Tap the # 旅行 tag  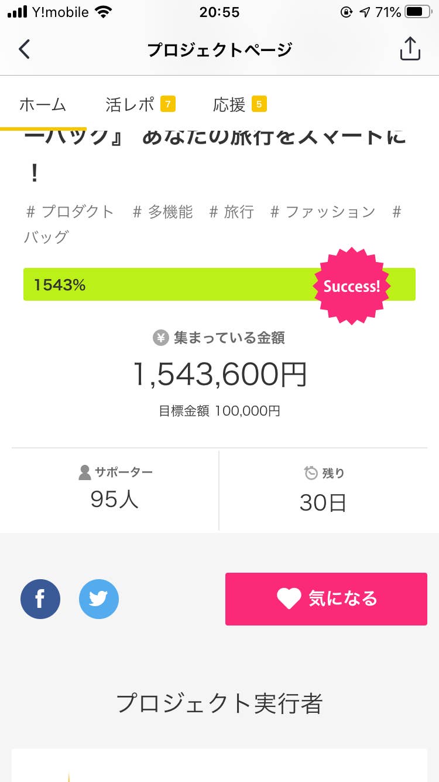pos(232,212)
